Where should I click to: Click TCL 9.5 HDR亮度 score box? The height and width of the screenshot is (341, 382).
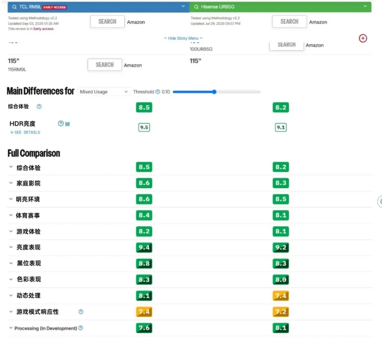144,127
